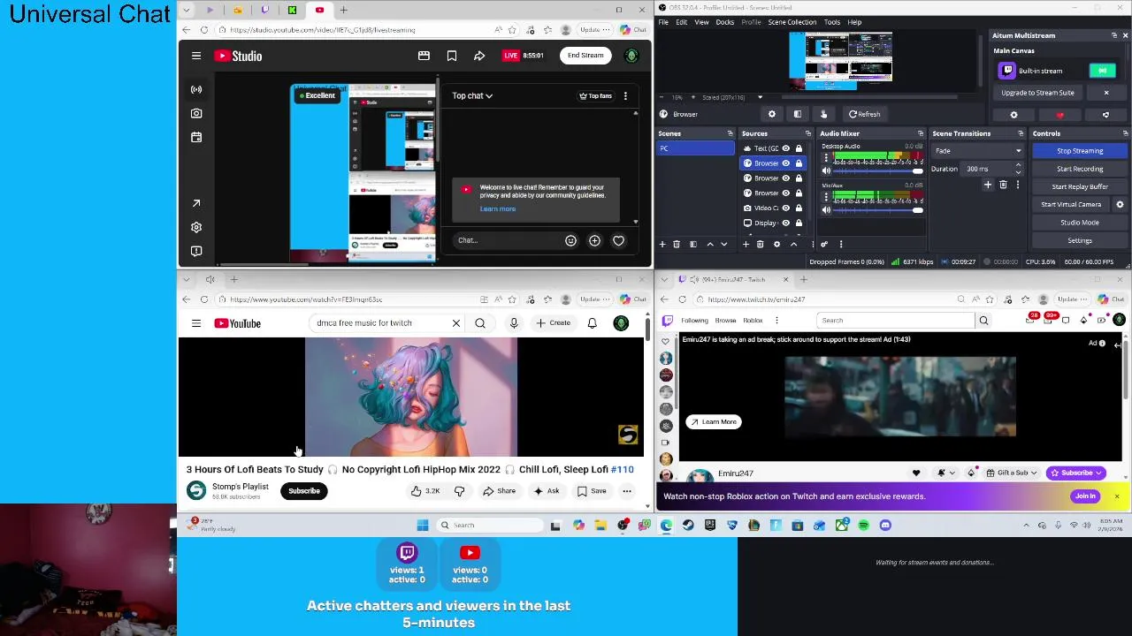Open the OBS Scene Collection menu
1132x636 pixels.
pyautogui.click(x=792, y=22)
